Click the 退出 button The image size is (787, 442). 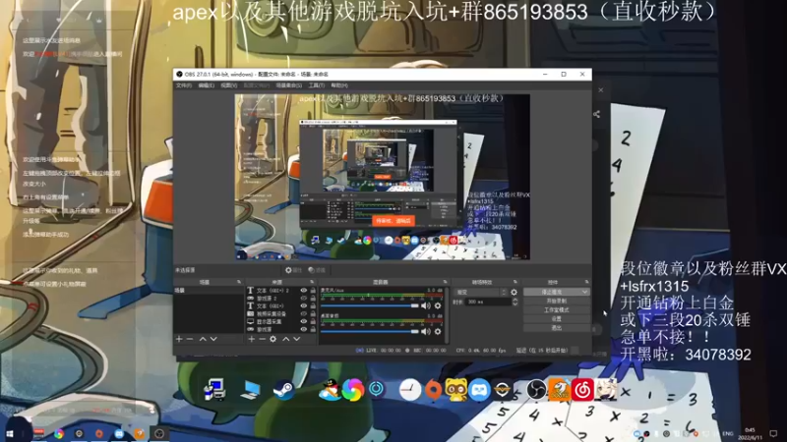click(x=556, y=328)
